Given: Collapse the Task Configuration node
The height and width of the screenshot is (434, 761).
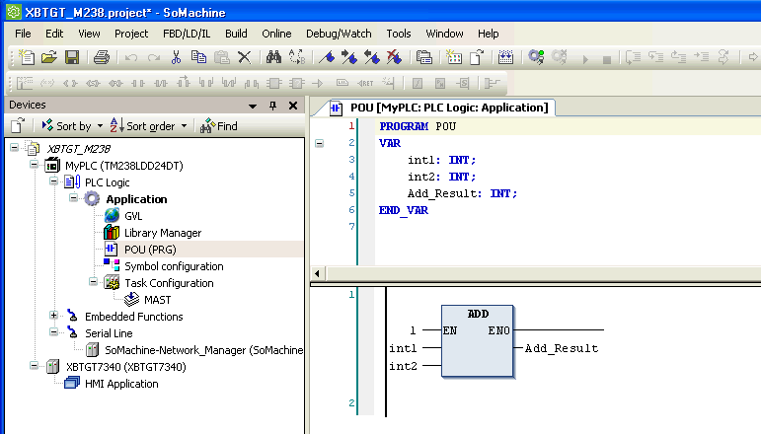Looking at the screenshot, I should (x=93, y=282).
